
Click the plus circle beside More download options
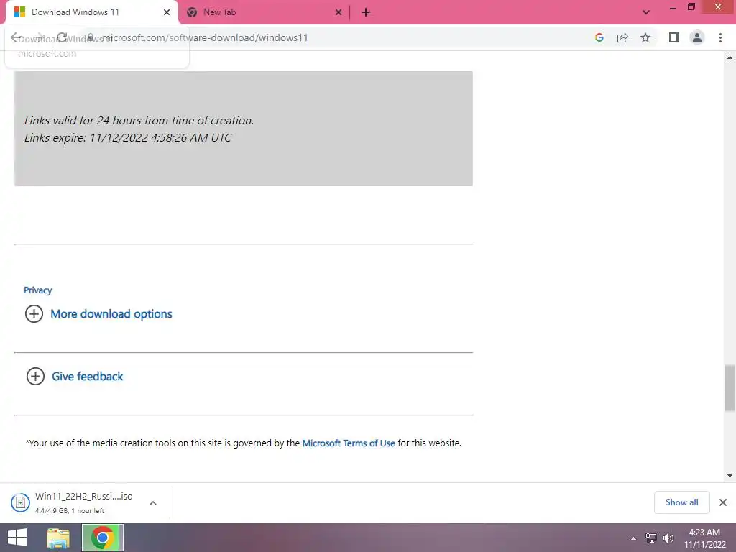(x=34, y=313)
